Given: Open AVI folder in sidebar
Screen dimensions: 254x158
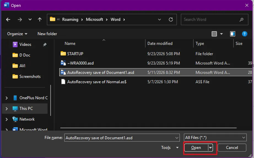Looking at the screenshot, I should pos(22,66).
